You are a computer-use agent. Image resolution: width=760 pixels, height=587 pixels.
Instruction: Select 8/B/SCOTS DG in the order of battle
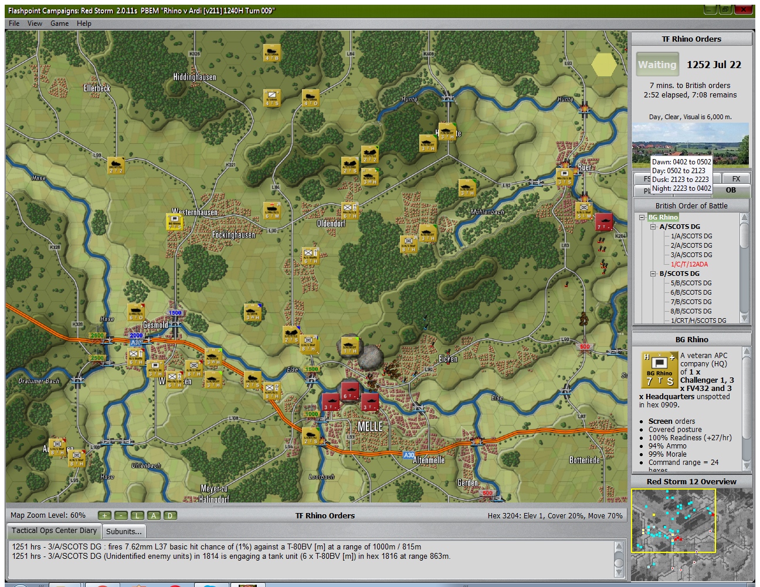691,311
